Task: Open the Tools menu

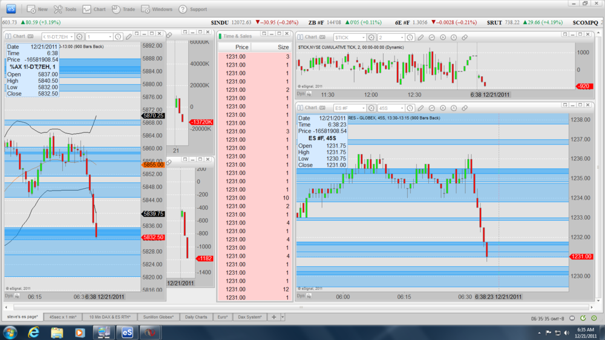Action: pyautogui.click(x=65, y=9)
